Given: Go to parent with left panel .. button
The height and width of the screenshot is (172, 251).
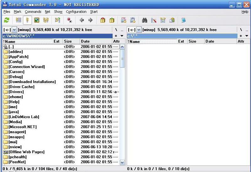Looking at the screenshot, I should (122, 30).
